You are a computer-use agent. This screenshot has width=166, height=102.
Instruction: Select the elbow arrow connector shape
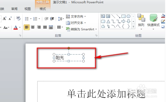pyautogui.click(x=118, y=21)
